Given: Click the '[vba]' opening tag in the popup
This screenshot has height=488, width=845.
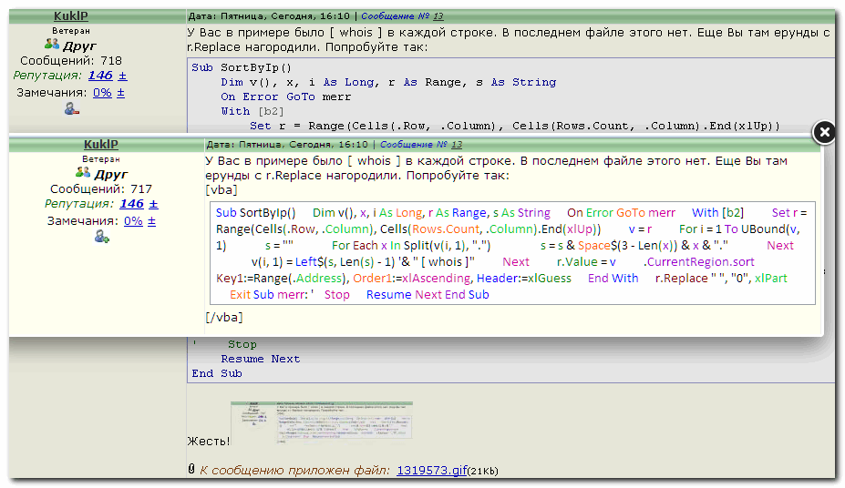Looking at the screenshot, I should [221, 189].
